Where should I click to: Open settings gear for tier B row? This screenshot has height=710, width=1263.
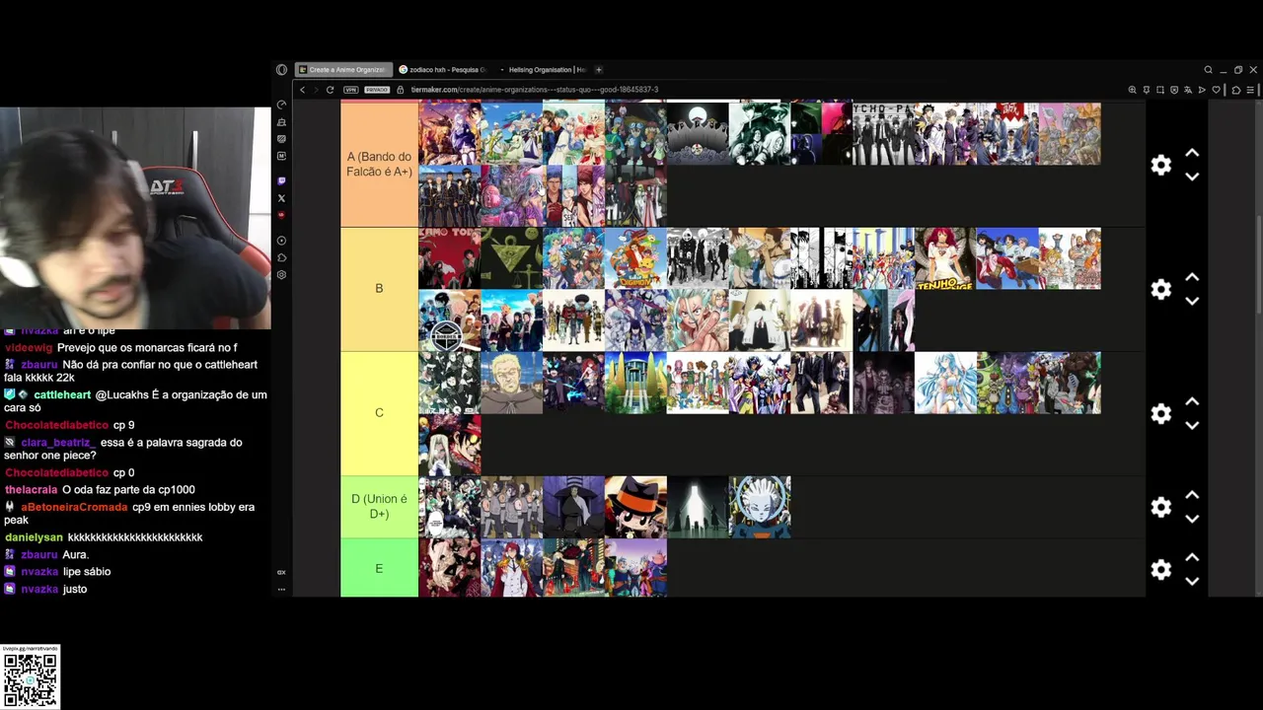[x=1160, y=289]
